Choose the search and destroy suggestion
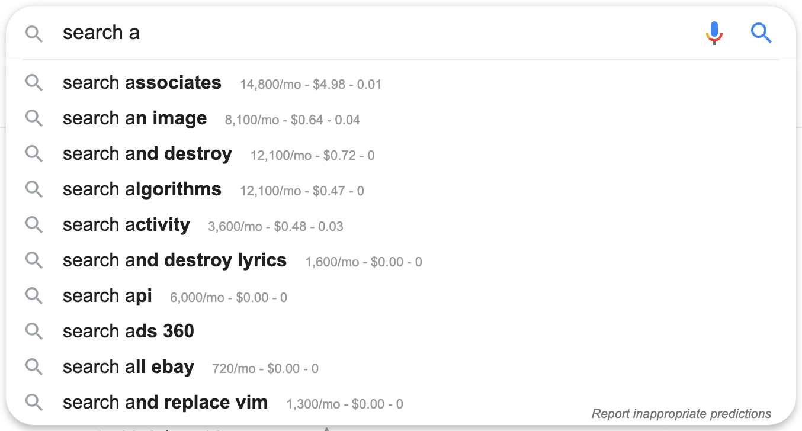 click(401, 154)
